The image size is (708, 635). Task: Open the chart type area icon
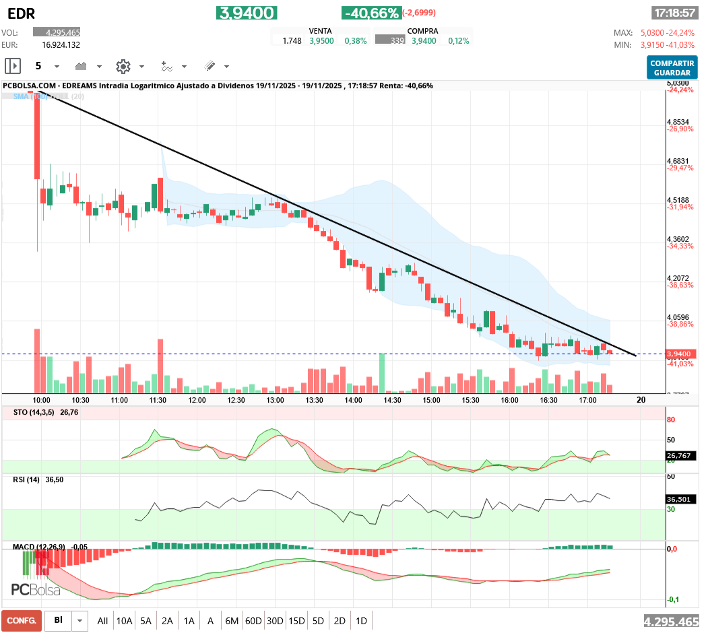[81, 67]
